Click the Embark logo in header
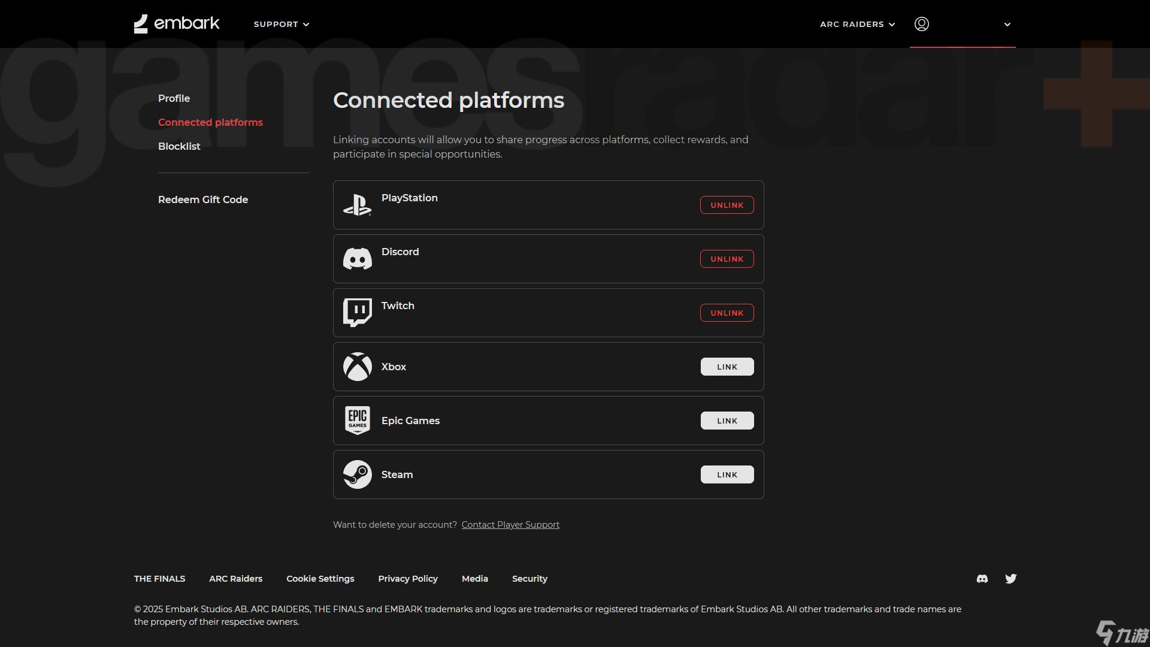1150x647 pixels. coord(177,24)
